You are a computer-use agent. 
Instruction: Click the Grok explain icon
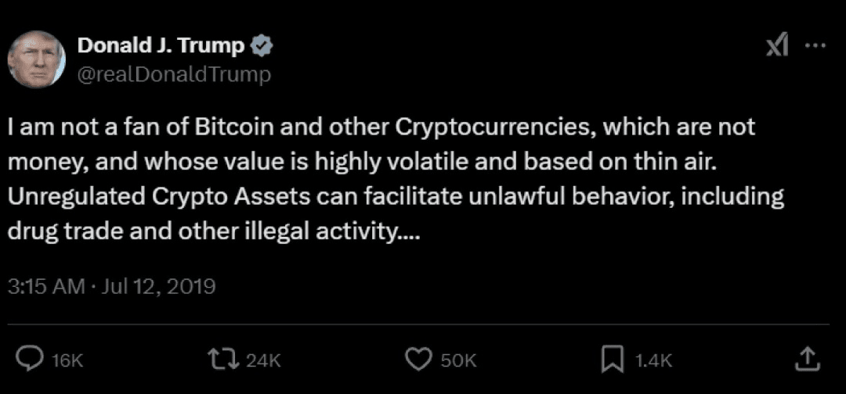pyautogui.click(x=776, y=48)
